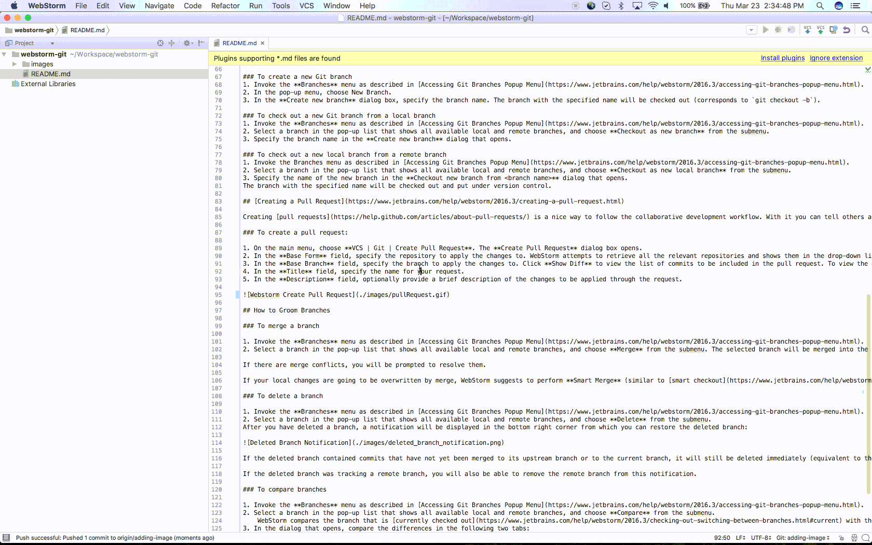The height and width of the screenshot is (545, 872).
Task: Click the '### To delete a branch' line
Action: click(x=282, y=396)
